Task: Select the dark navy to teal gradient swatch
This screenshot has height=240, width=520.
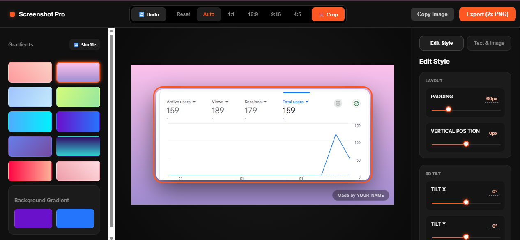Action: (78, 146)
